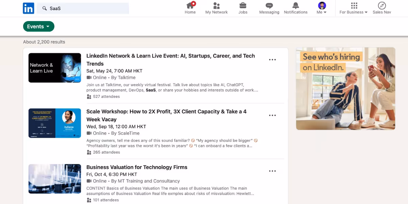Click the LinkedIn logo icon
Screen dimensions: 408x204
29,8
